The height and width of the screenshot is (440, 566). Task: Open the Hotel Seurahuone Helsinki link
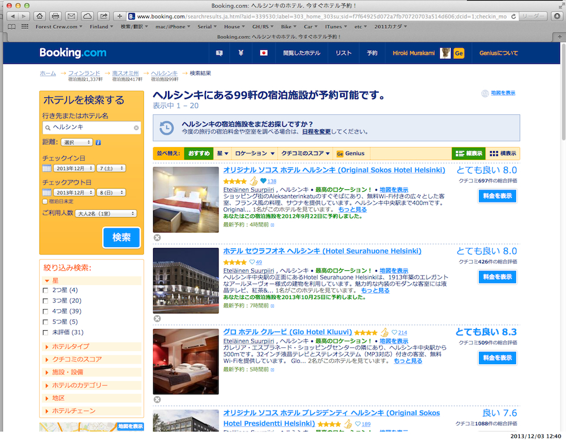[x=322, y=251]
